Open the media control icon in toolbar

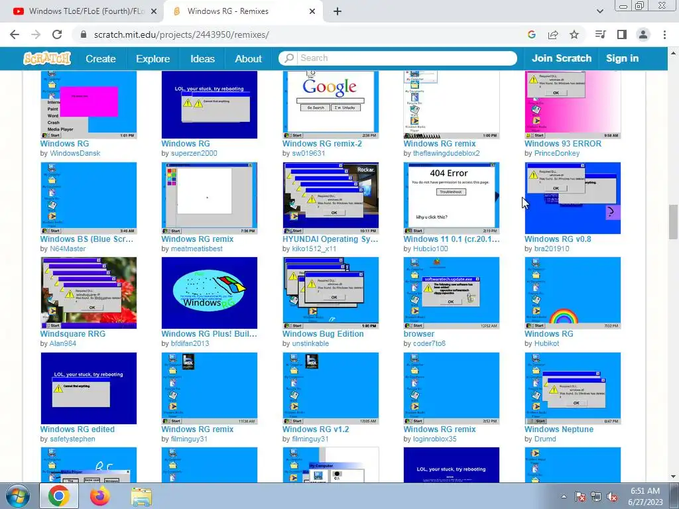(x=601, y=34)
